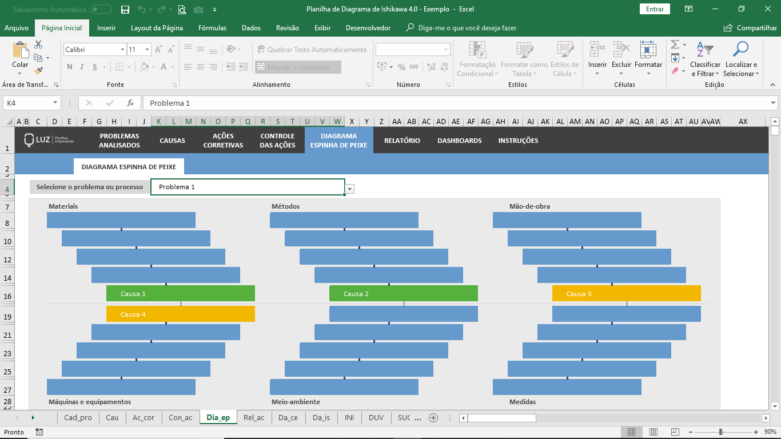Toggle Quebrar Texto Automaticamente

[x=311, y=50]
